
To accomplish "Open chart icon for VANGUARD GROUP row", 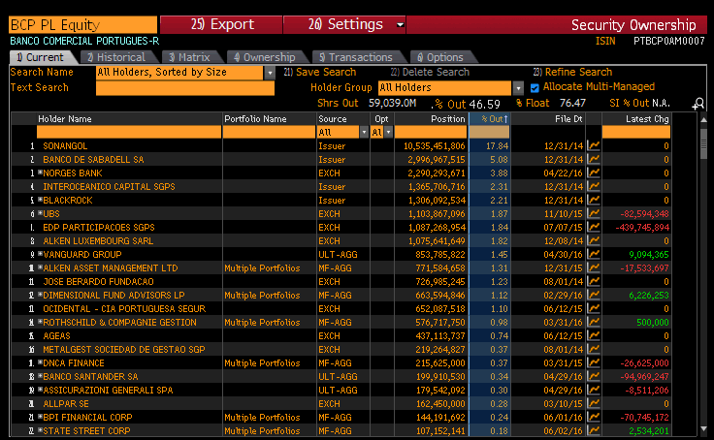I will pos(594,254).
